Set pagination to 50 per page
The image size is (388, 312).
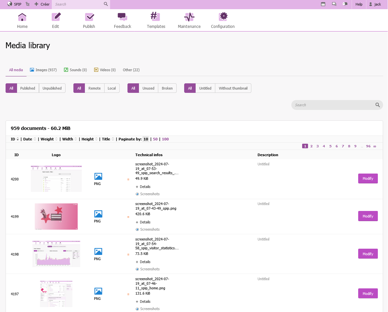[x=155, y=139]
